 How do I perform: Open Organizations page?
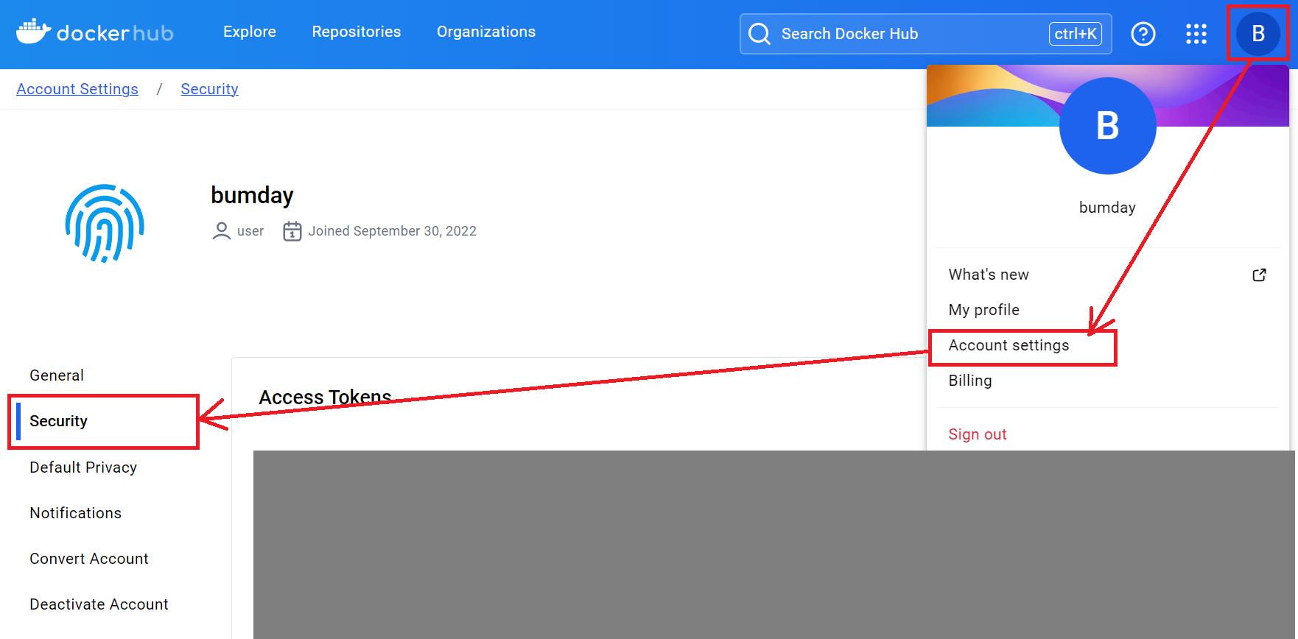(486, 32)
